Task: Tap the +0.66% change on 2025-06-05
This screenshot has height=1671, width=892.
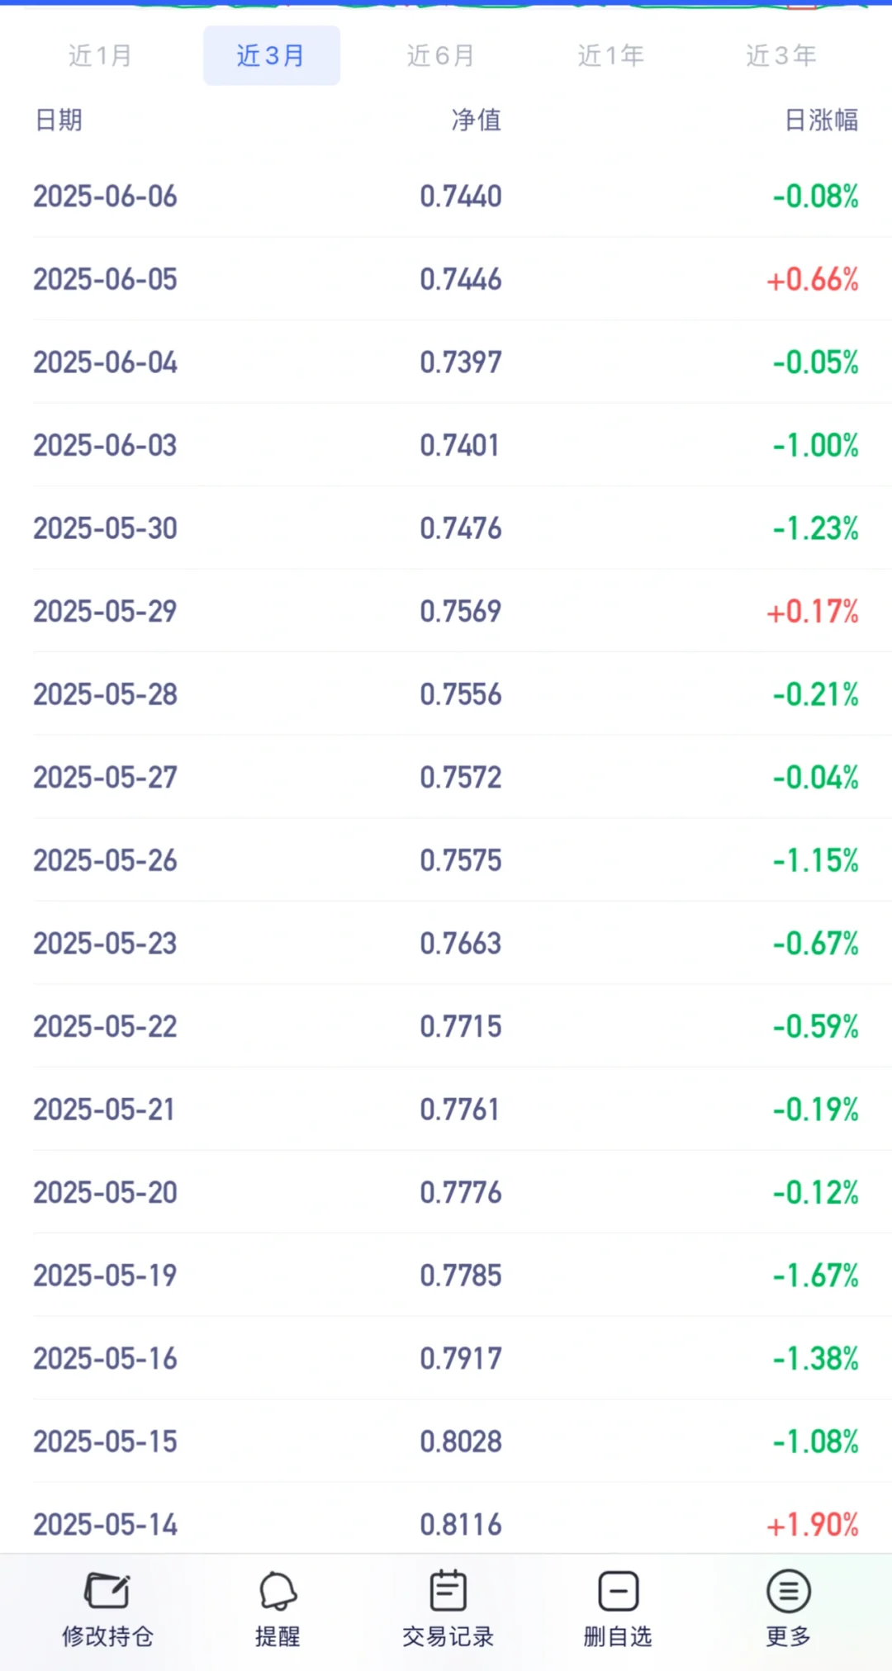Action: pos(813,280)
